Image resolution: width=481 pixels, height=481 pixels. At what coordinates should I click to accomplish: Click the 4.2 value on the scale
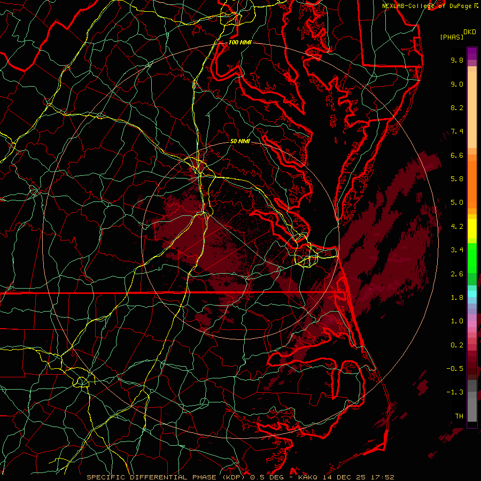tap(457, 227)
